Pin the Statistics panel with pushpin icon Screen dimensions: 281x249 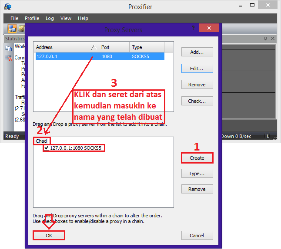click(265, 39)
